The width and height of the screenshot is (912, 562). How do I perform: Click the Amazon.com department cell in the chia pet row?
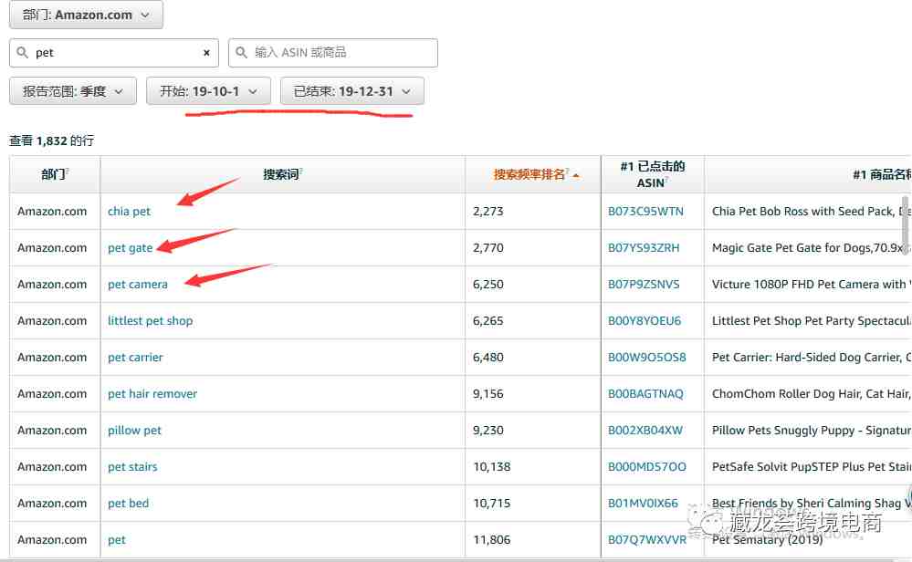[52, 212]
